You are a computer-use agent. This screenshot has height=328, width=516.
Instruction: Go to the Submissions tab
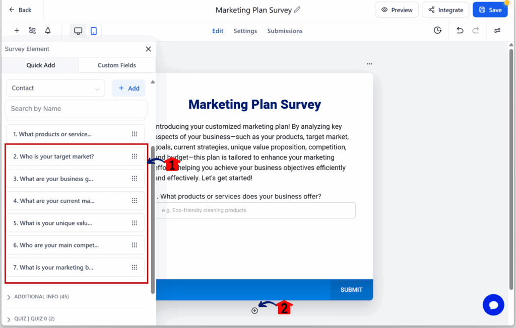click(285, 31)
